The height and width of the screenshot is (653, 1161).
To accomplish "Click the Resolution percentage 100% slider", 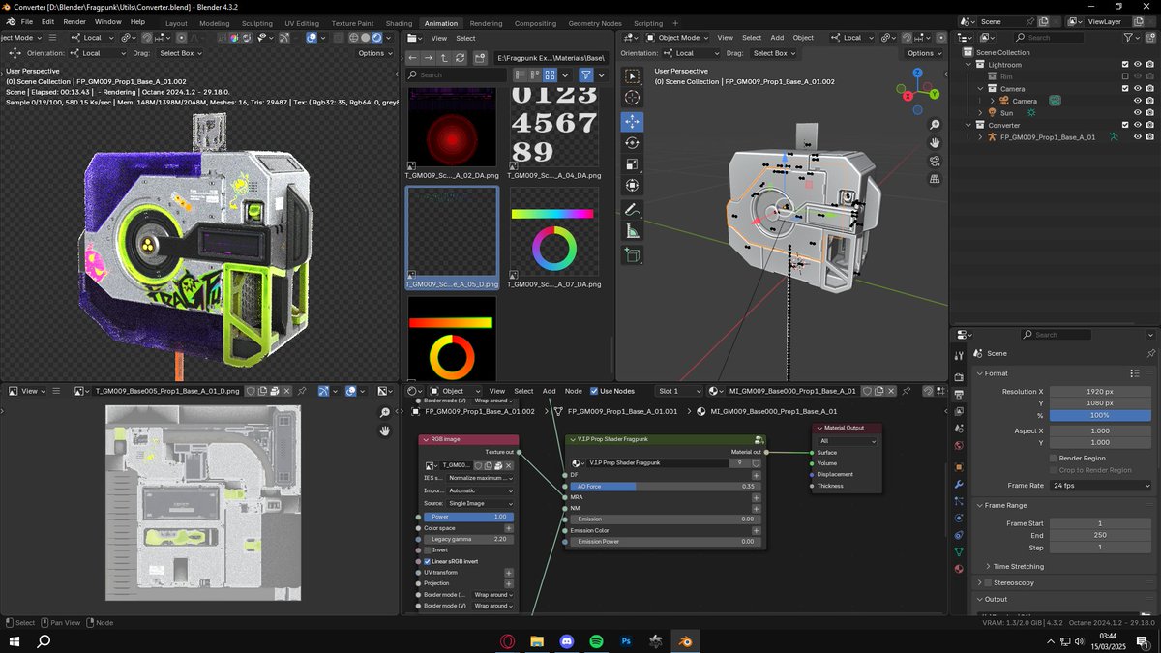I will click(1100, 415).
